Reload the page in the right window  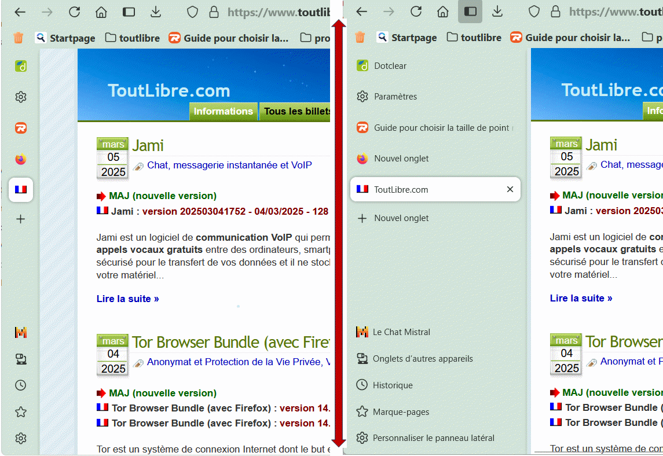(x=416, y=12)
